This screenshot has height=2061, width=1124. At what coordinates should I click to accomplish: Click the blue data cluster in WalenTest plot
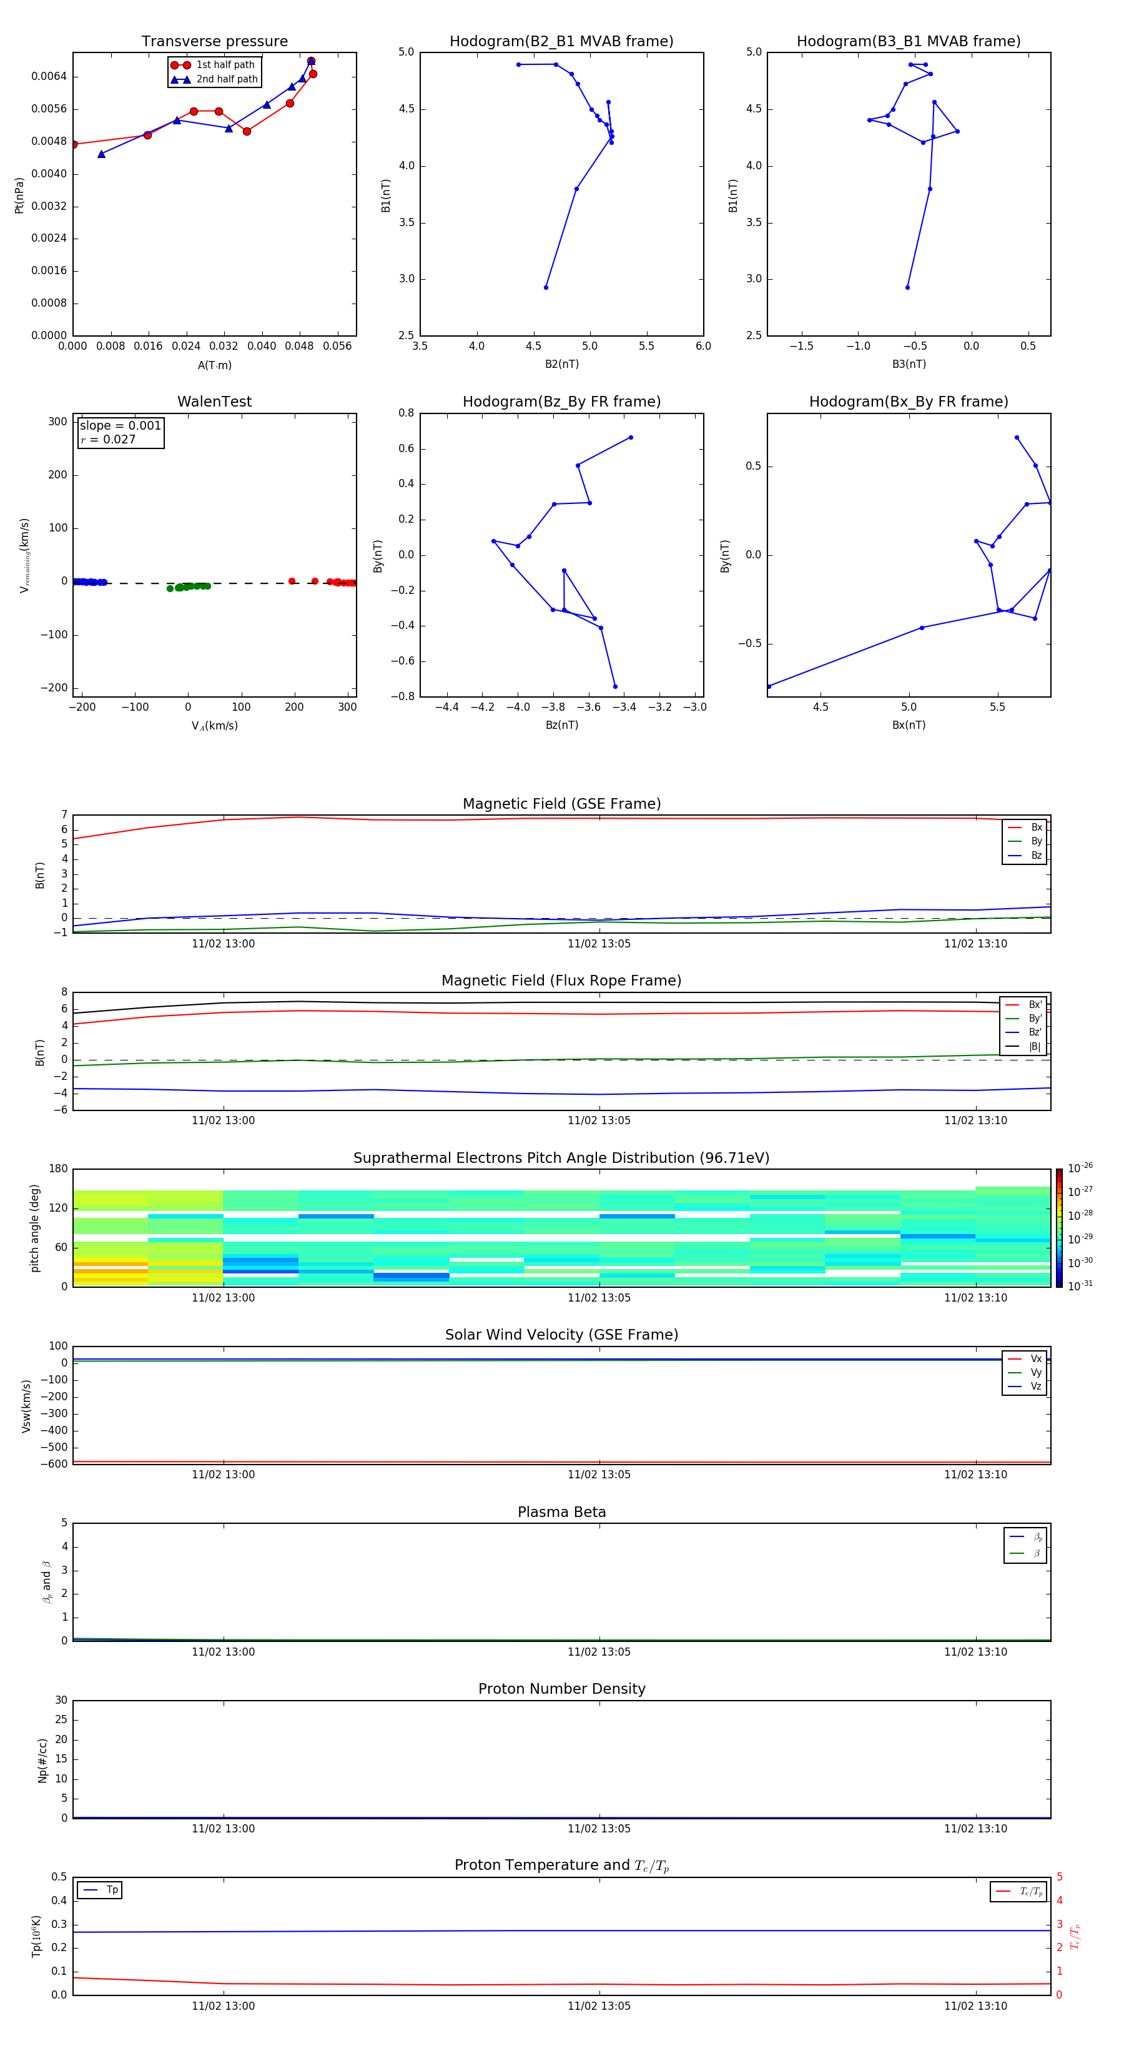tap(89, 583)
